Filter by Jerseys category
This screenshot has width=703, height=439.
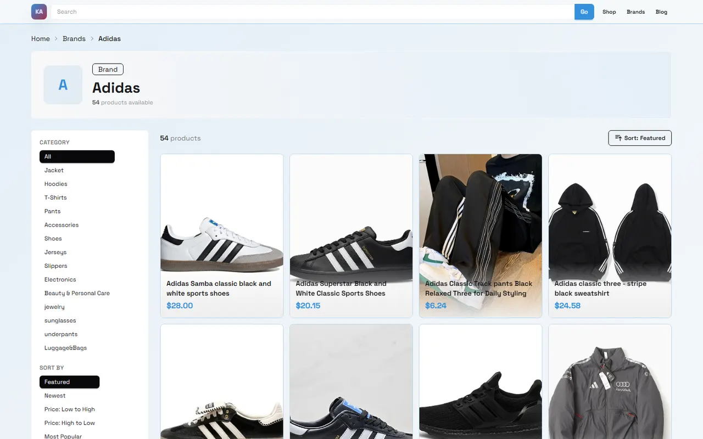point(55,252)
